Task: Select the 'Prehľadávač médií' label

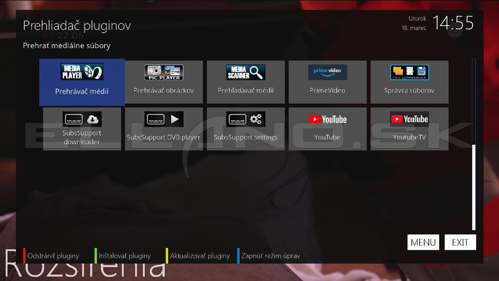Action: [246, 90]
